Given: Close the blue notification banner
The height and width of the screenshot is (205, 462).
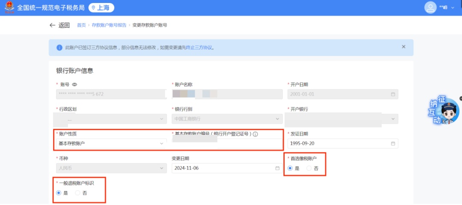Looking at the screenshot, I should [x=403, y=47].
